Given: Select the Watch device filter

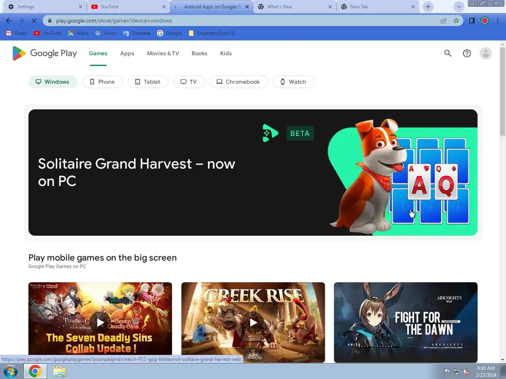Looking at the screenshot, I should coord(293,82).
